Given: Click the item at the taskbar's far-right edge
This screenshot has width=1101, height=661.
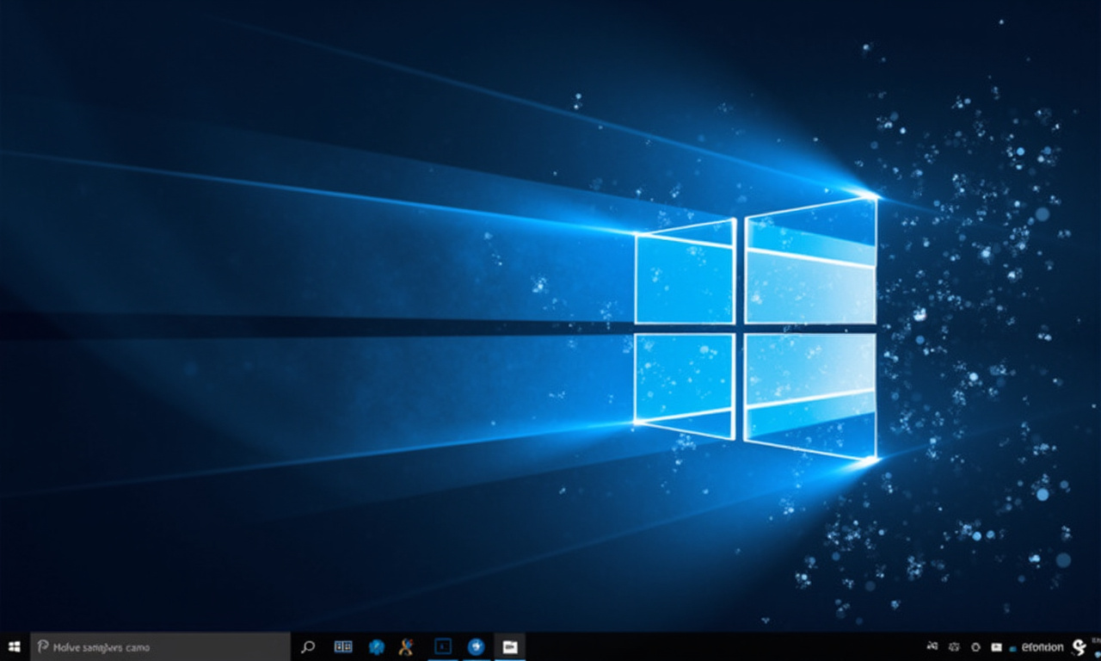Looking at the screenshot, I should [x=1097, y=646].
